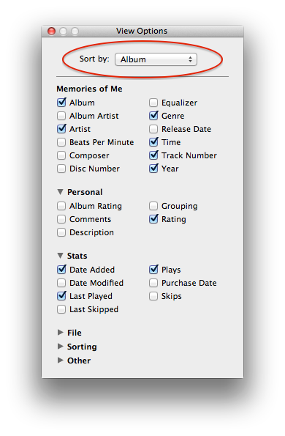Check the Skips checkbox
The image size is (285, 436).
coord(153,296)
